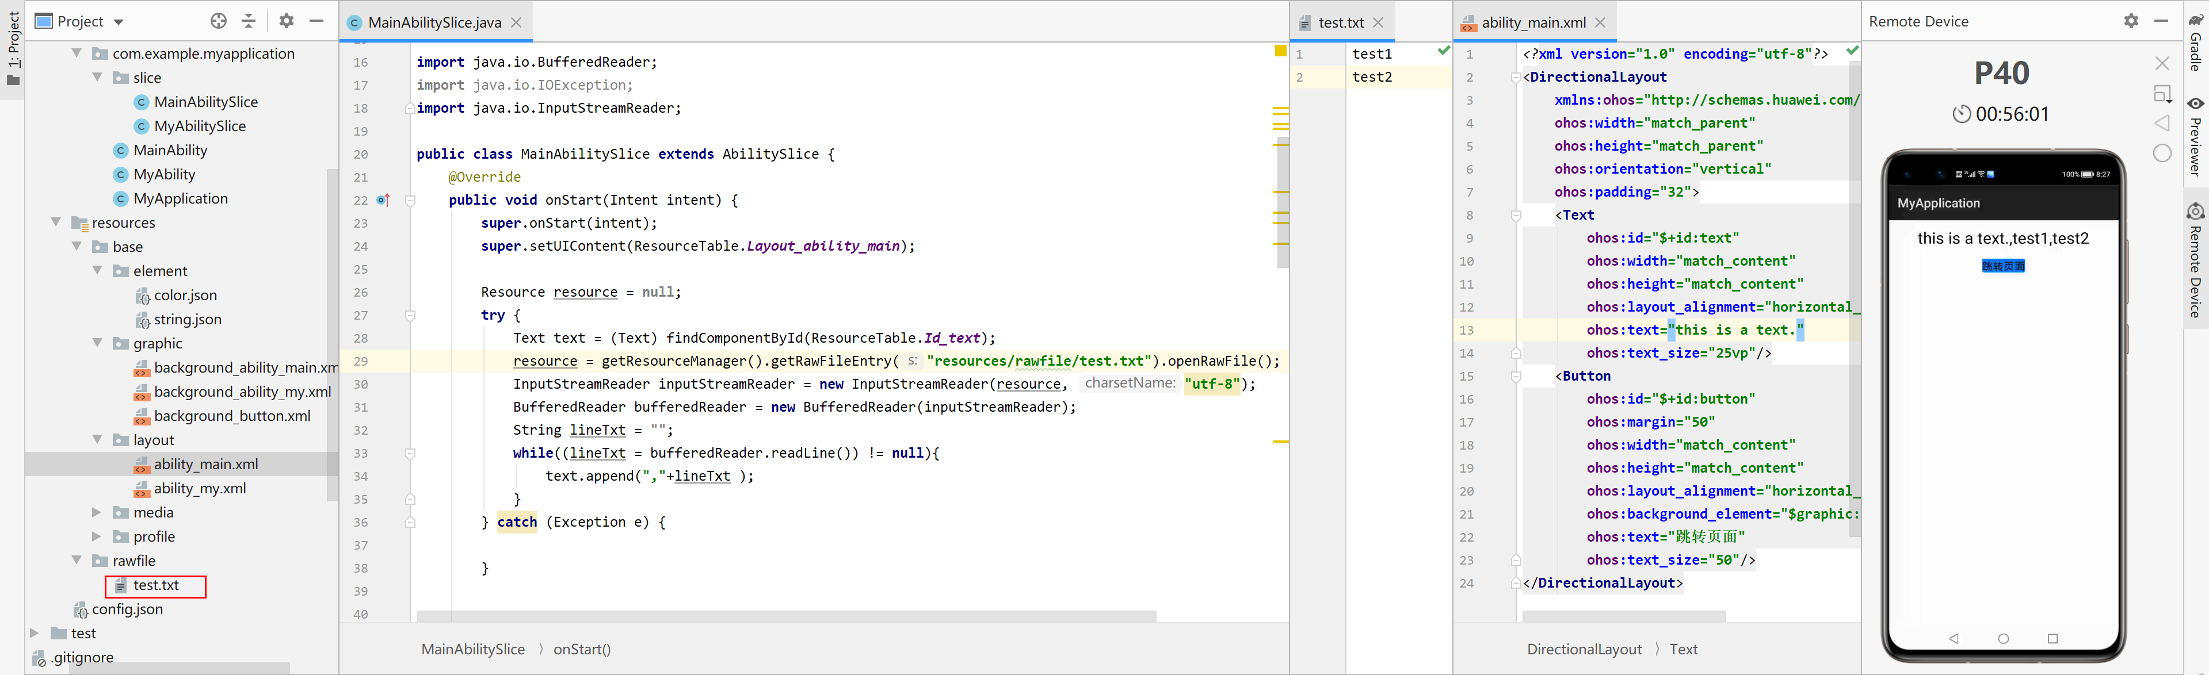Open string.json file
This screenshot has width=2209, height=675.
[188, 319]
